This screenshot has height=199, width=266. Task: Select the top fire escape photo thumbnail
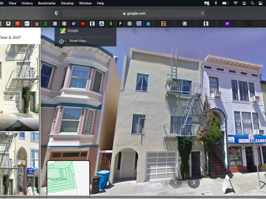click(x=19, y=87)
